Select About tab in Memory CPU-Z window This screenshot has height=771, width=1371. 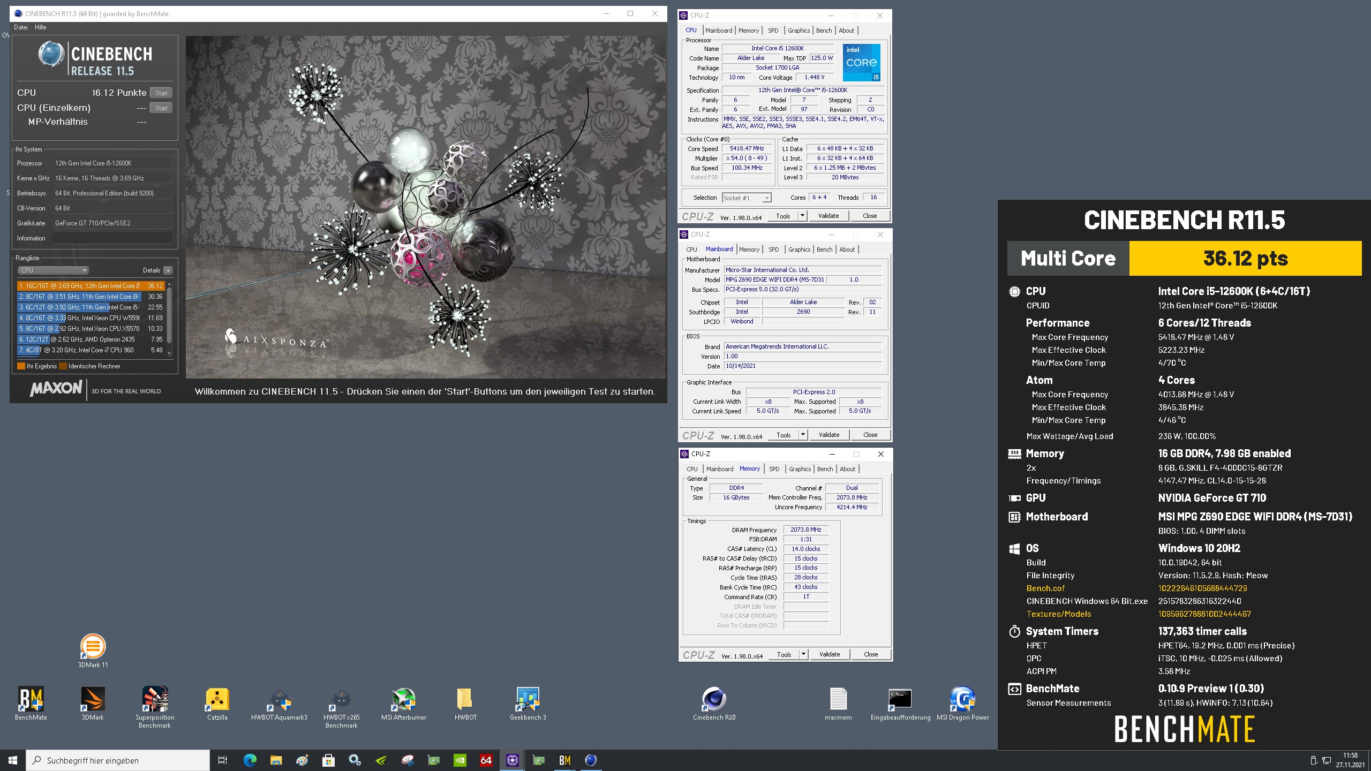(x=847, y=469)
